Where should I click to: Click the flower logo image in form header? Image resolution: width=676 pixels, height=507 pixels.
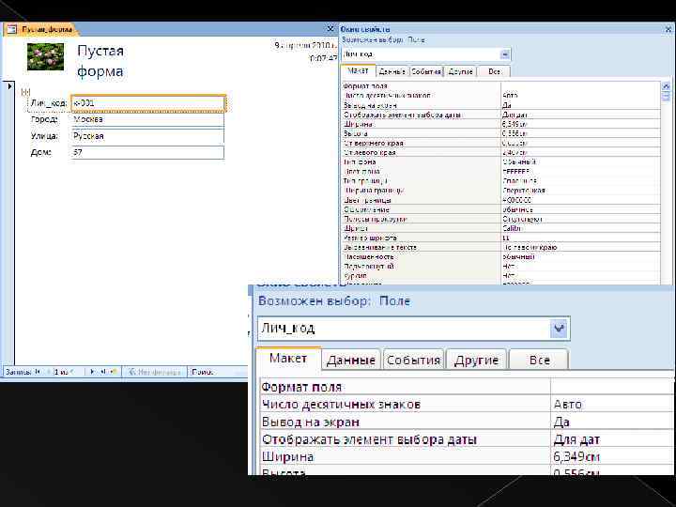coord(45,56)
